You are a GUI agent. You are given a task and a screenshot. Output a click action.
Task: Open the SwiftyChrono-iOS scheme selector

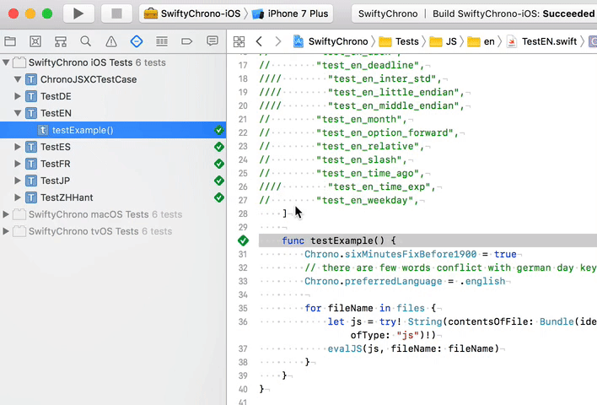(x=192, y=13)
